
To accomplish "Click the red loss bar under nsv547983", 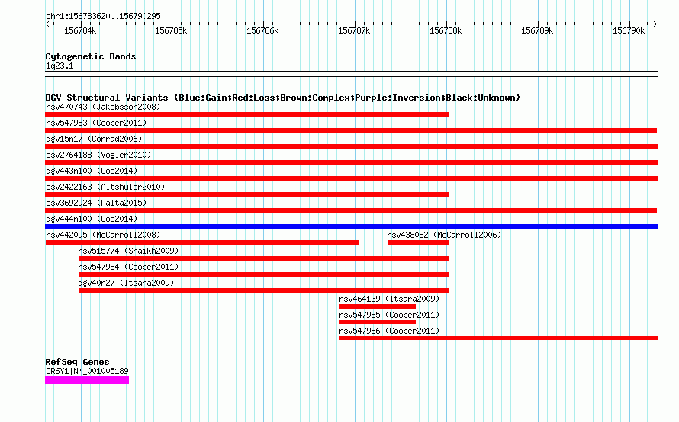I will point(351,130).
